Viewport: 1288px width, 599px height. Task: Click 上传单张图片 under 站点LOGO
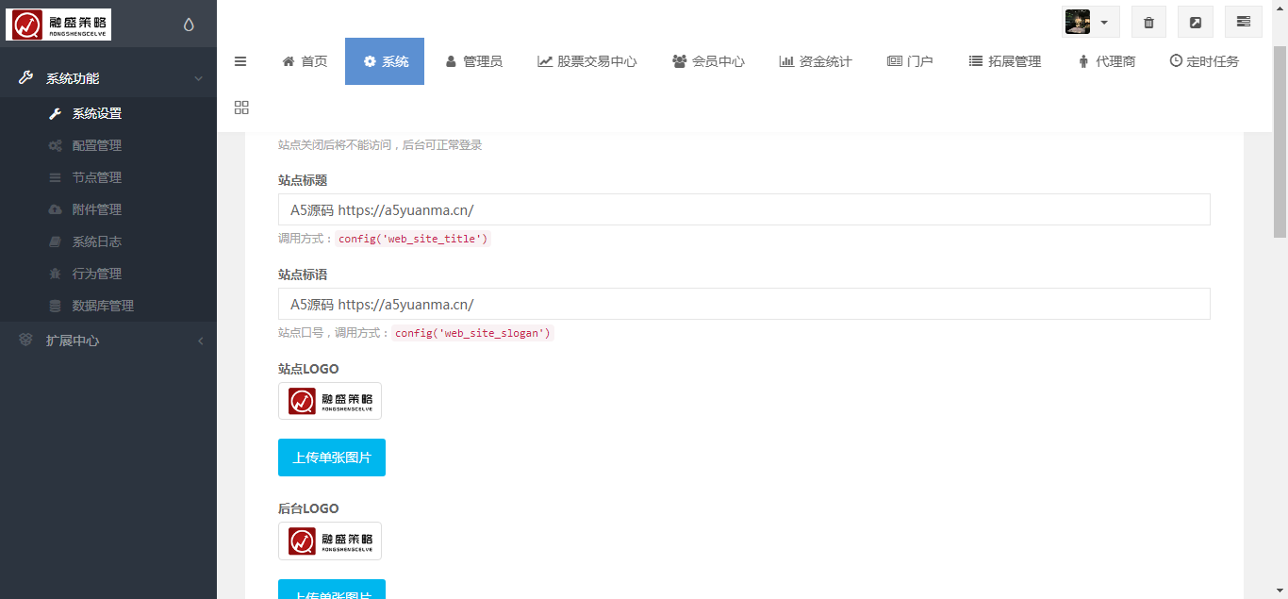tap(332, 458)
